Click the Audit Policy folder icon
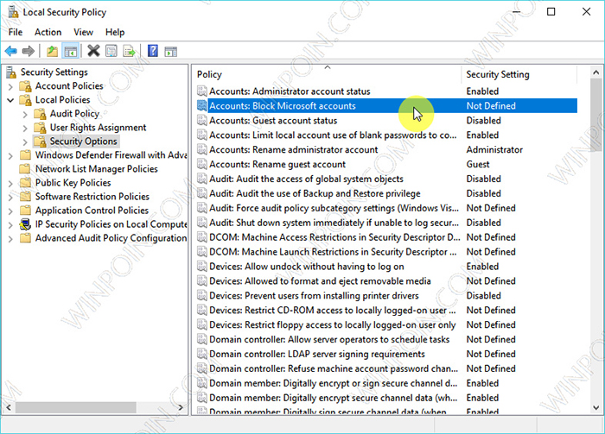This screenshot has height=434, width=605. (40, 114)
